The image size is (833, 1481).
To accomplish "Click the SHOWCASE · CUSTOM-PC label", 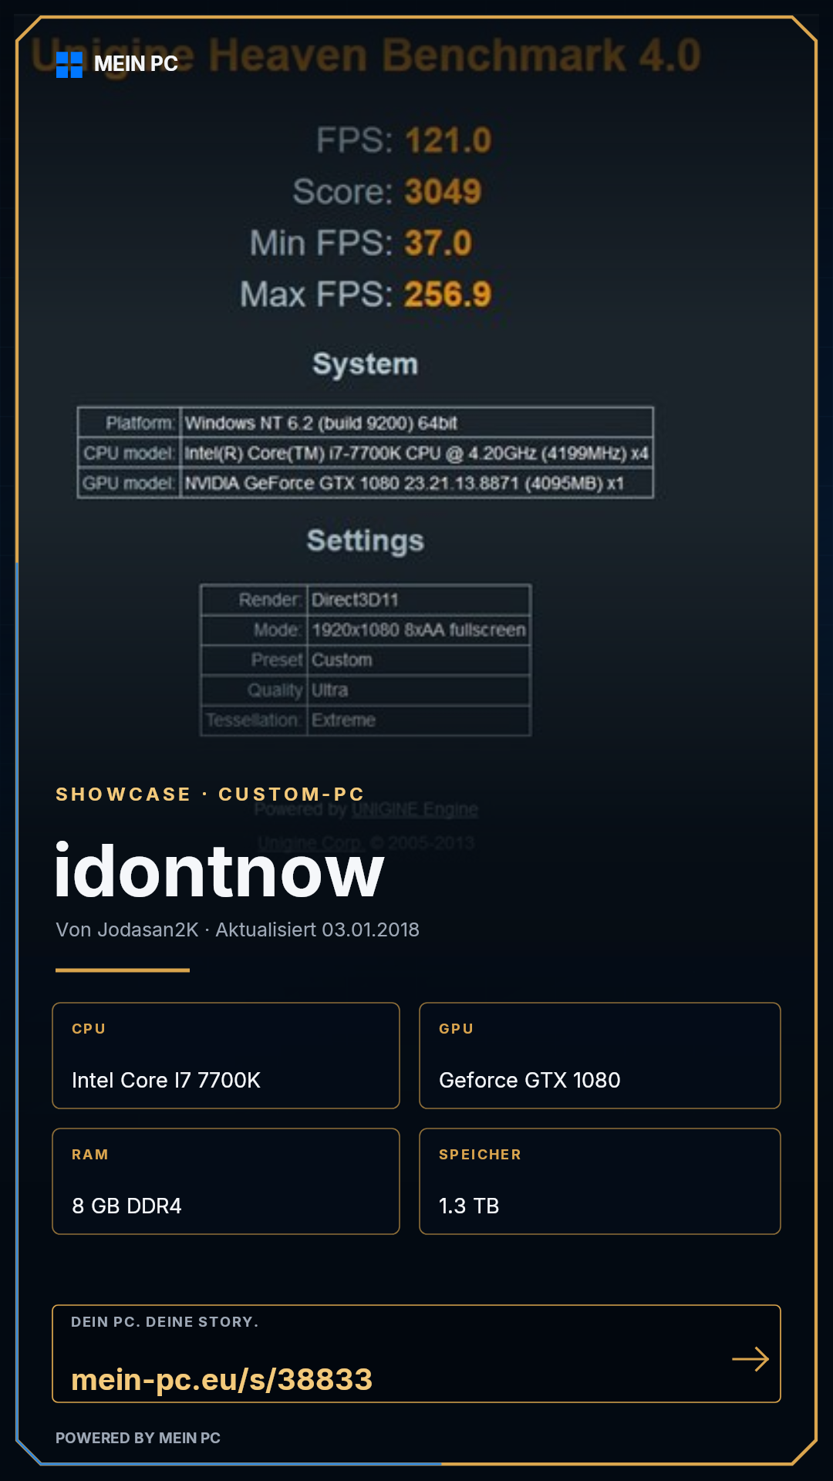I will 210,794.
